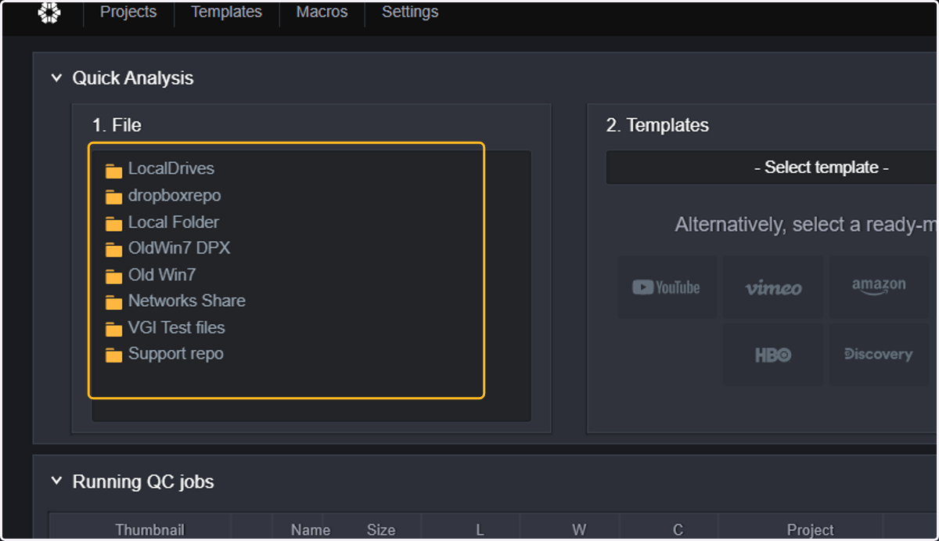Sort by the Name column header
The width and height of the screenshot is (939, 541).
pyautogui.click(x=311, y=530)
